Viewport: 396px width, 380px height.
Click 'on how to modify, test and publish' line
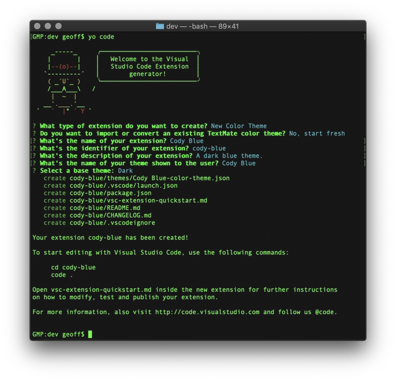tap(125, 297)
